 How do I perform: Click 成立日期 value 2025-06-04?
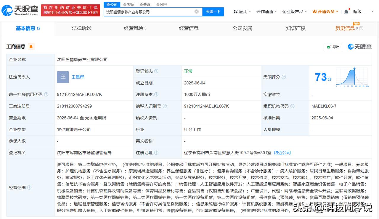point(195,83)
